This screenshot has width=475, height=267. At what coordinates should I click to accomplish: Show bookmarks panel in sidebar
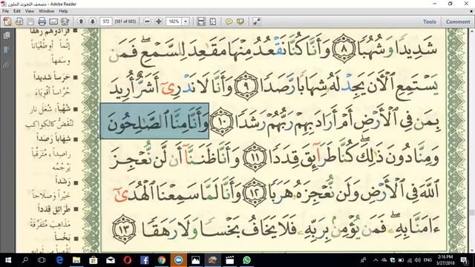coord(7,50)
